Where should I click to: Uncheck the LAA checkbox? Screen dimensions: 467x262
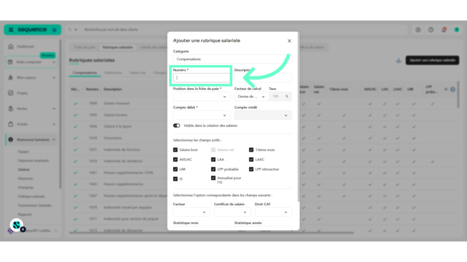pyautogui.click(x=213, y=160)
